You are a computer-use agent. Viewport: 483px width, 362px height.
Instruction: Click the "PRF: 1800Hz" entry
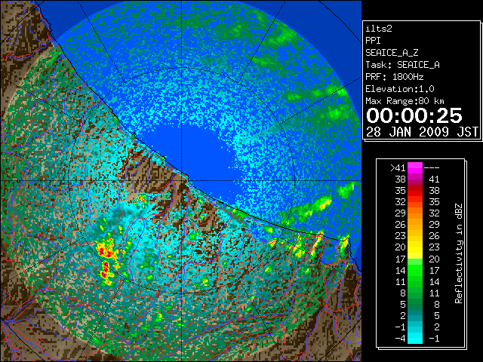(395, 77)
